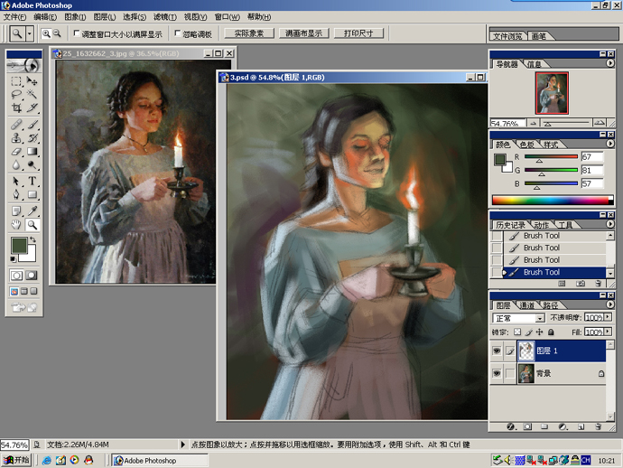Hide 背景 layer using its eye icon
Viewport: 623px width, 468px height.
(497, 373)
